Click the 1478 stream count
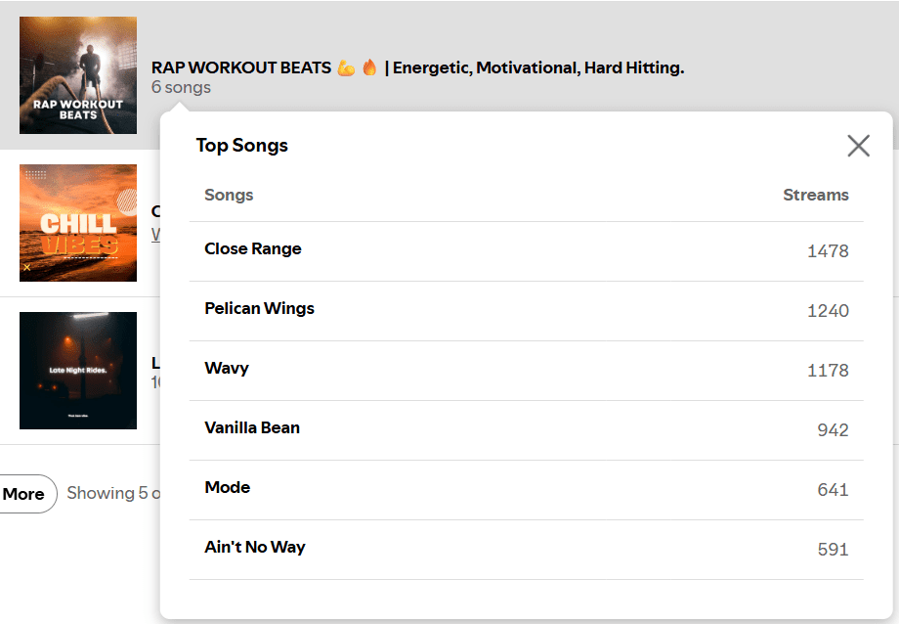 pos(828,251)
